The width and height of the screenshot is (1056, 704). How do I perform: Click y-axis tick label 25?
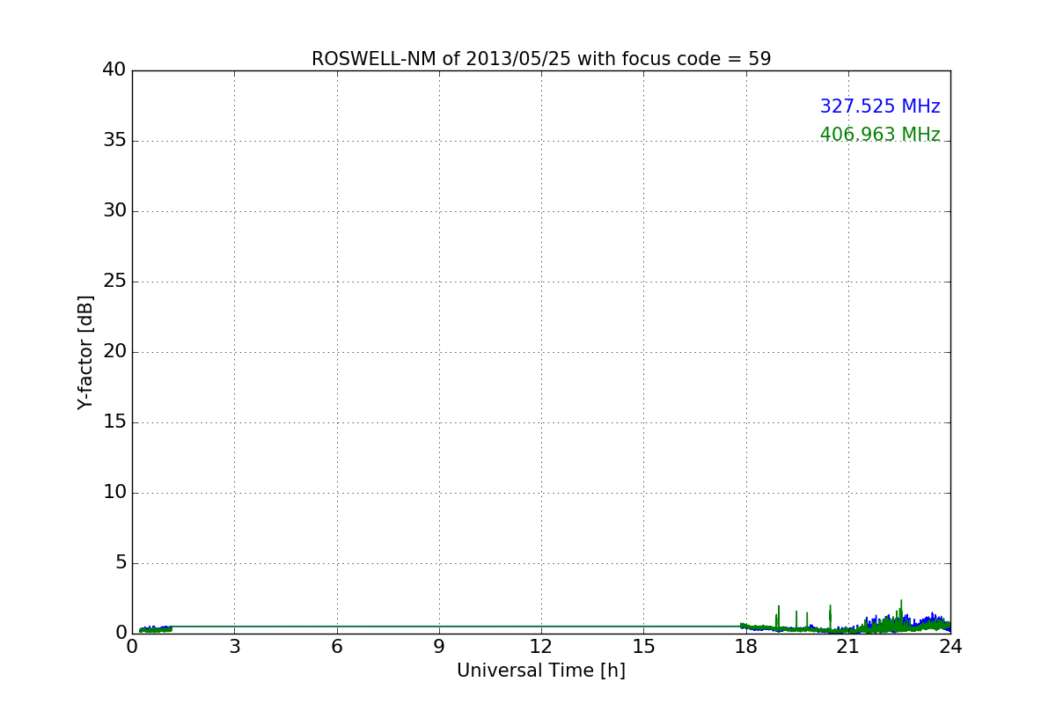(x=114, y=282)
